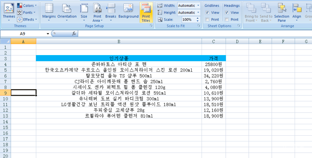312x158 pixels.
Task: Select price cell 13,900원
Action: pyautogui.click(x=214, y=99)
